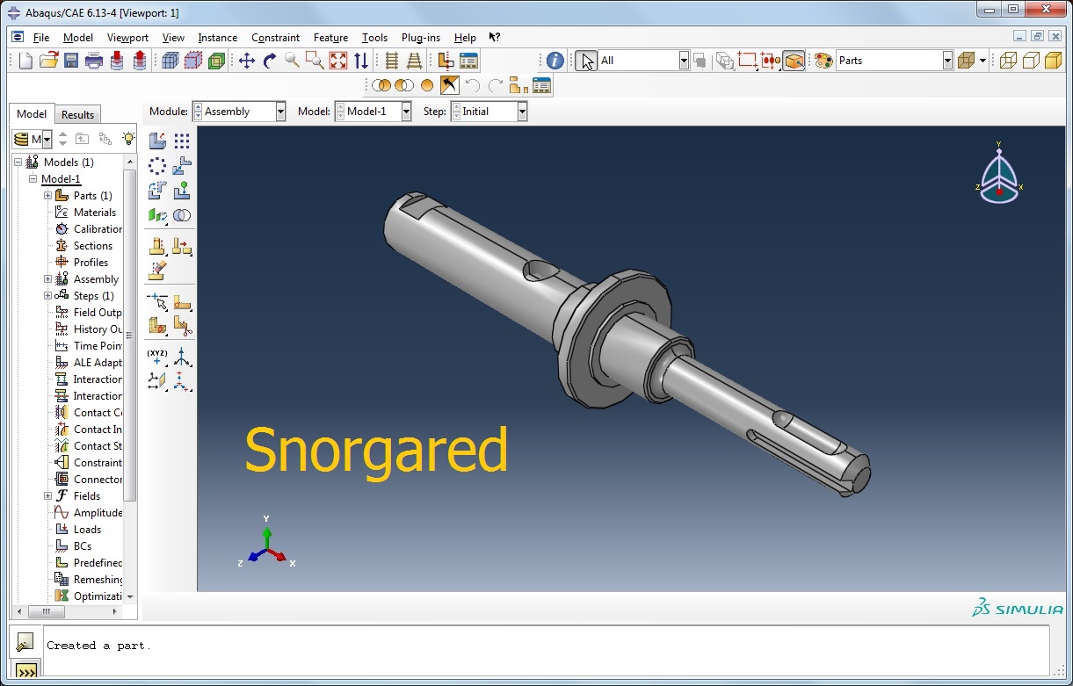Open the Viewport menu
Image resolution: width=1073 pixels, height=686 pixels.
(x=127, y=38)
